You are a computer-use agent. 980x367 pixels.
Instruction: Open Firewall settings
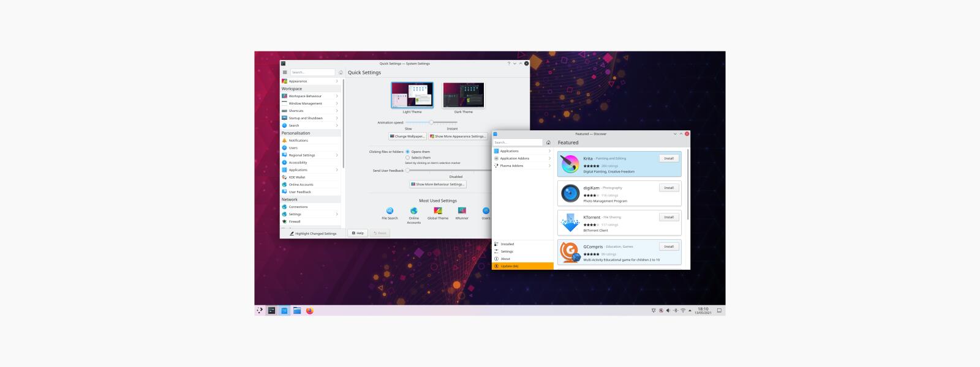[x=311, y=221]
